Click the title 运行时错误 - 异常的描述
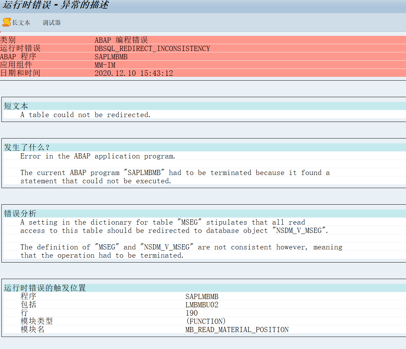The image size is (406, 349). pos(55,5)
